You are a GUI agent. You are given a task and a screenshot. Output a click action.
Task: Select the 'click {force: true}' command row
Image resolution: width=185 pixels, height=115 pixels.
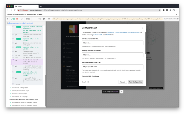click(27, 55)
